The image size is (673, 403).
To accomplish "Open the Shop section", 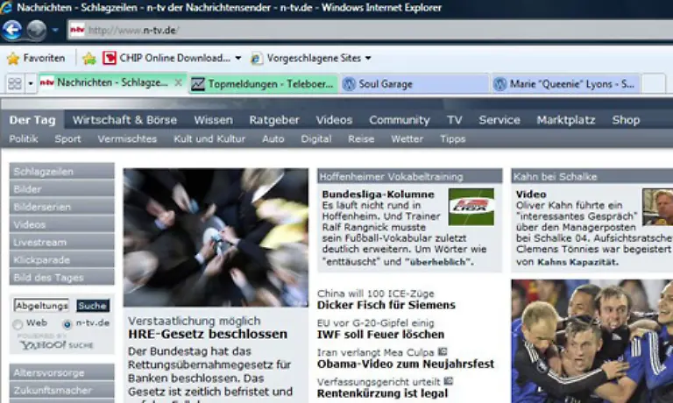I will coord(626,120).
